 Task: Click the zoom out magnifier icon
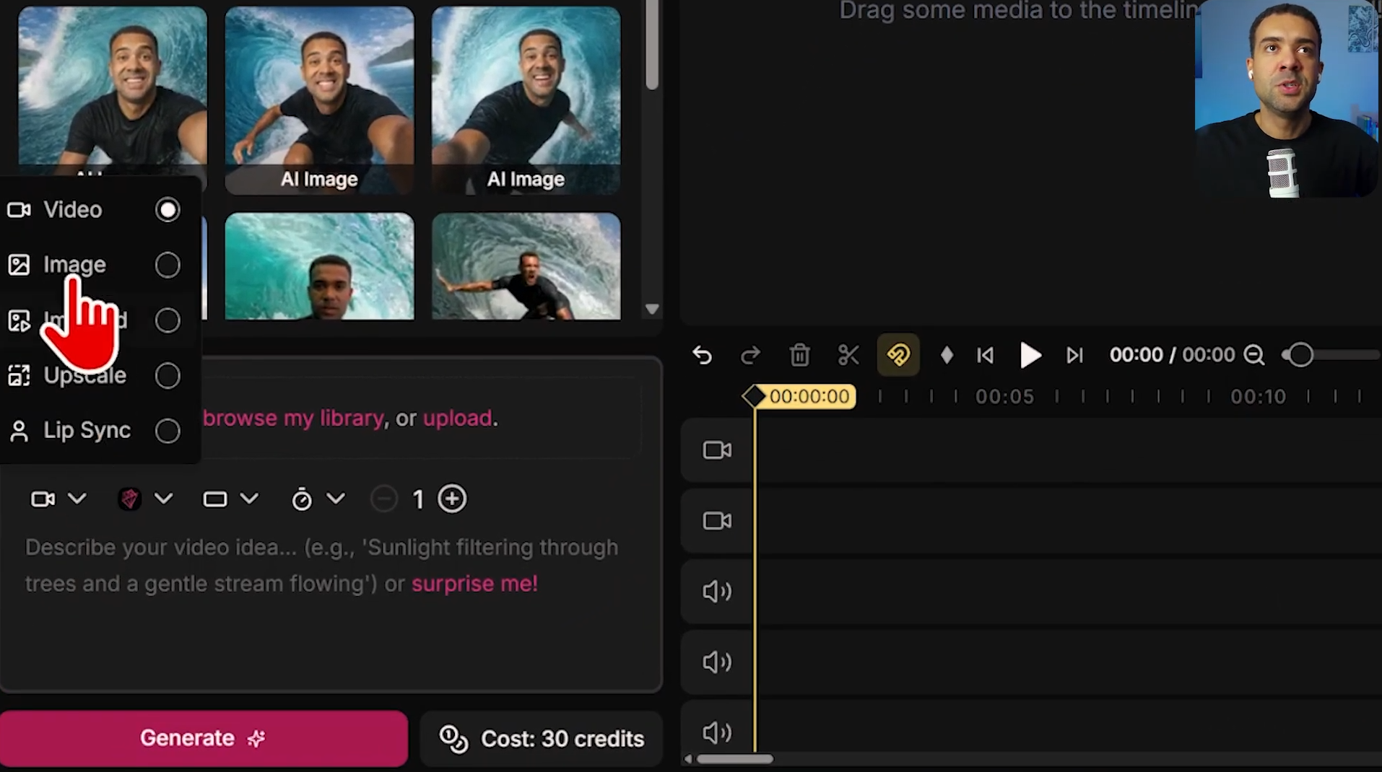click(1256, 355)
